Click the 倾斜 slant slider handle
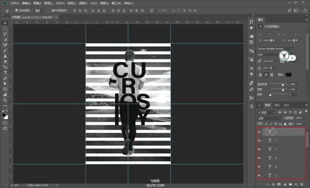 [x=270, y=95]
